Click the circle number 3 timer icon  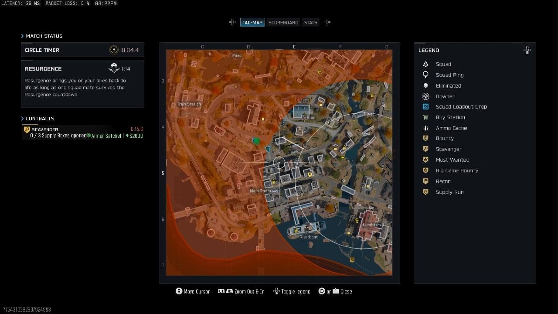114,50
